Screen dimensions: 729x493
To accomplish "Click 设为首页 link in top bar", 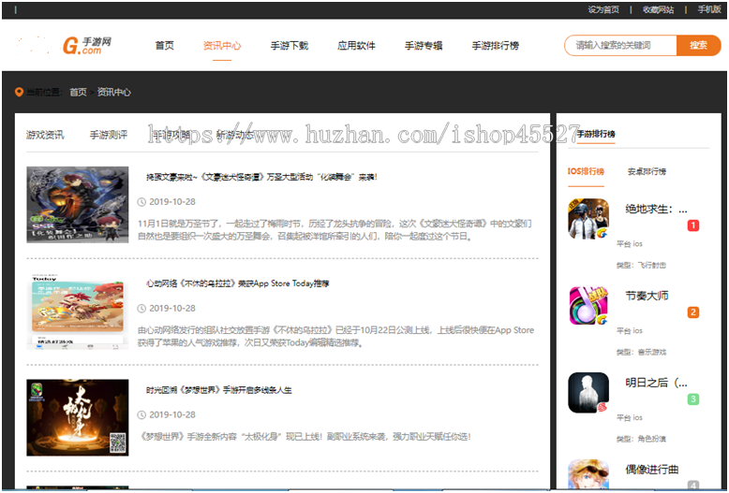I will [603, 9].
